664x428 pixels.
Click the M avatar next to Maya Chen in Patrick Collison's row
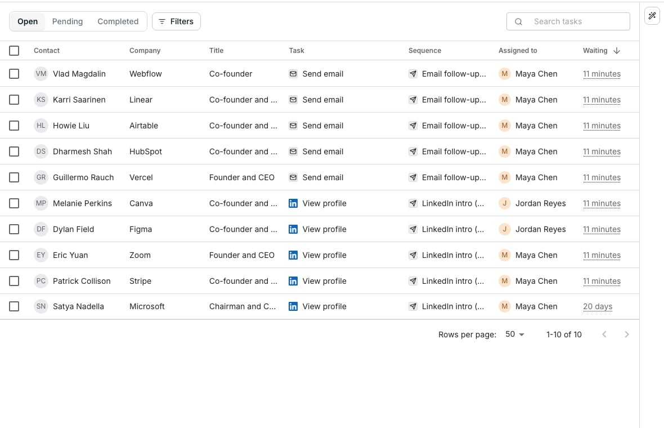tap(504, 281)
